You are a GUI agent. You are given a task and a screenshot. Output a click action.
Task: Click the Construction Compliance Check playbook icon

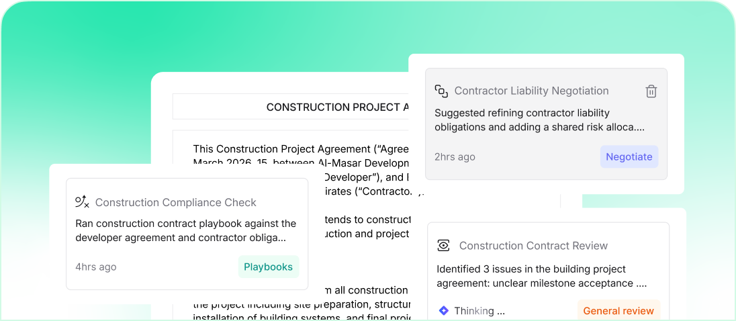[82, 202]
